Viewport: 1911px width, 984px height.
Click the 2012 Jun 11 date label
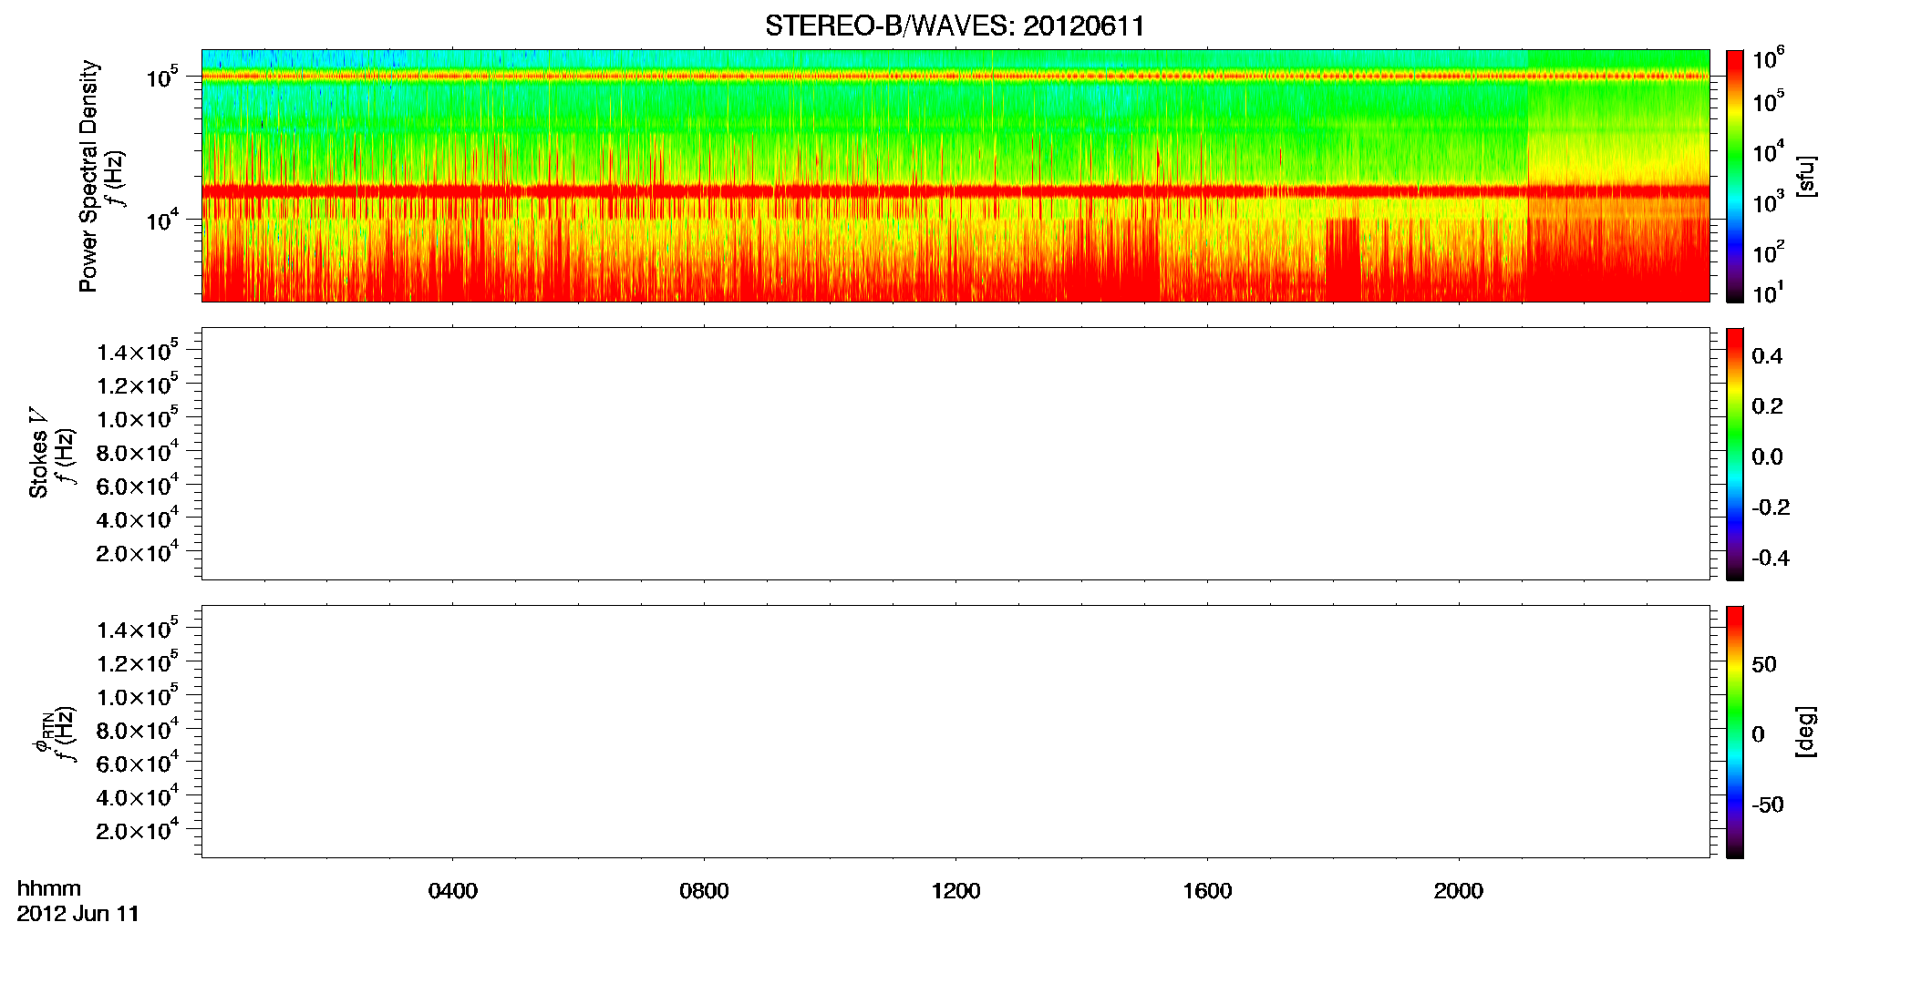78,914
